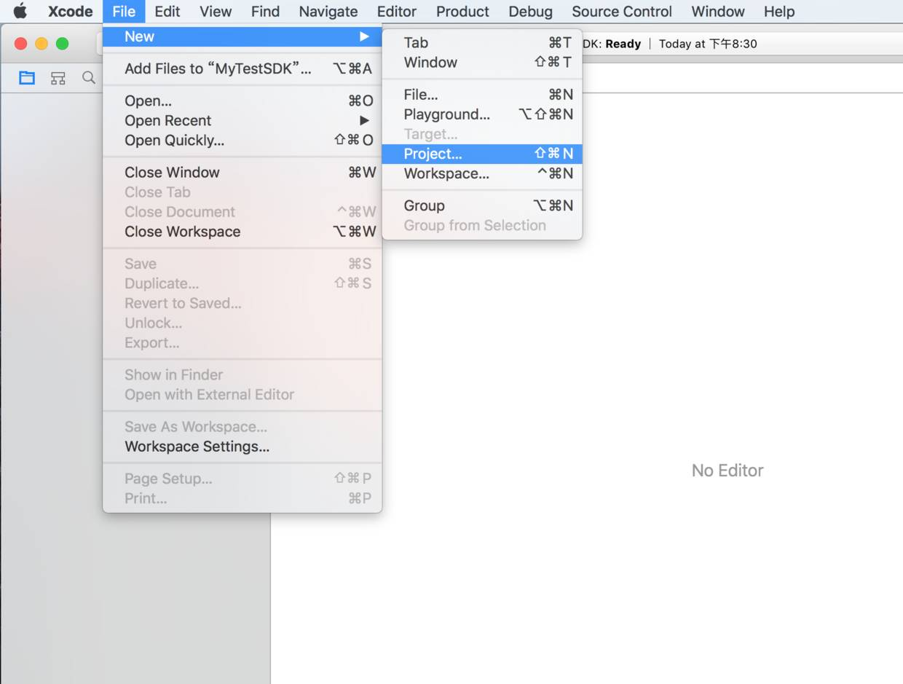The image size is (903, 684).
Task: Open the Xcode application menu
Action: (x=70, y=12)
